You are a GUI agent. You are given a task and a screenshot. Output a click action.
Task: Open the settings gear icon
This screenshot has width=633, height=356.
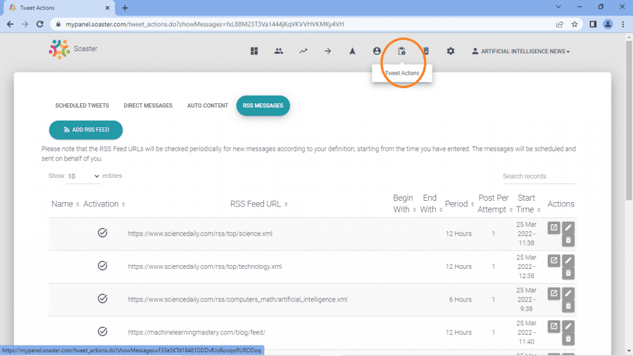coord(451,51)
